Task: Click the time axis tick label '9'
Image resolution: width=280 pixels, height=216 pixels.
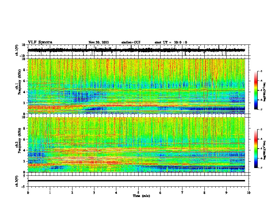Action: [226, 193]
